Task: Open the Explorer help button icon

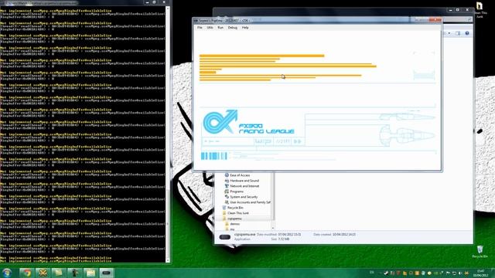Action: point(467,33)
